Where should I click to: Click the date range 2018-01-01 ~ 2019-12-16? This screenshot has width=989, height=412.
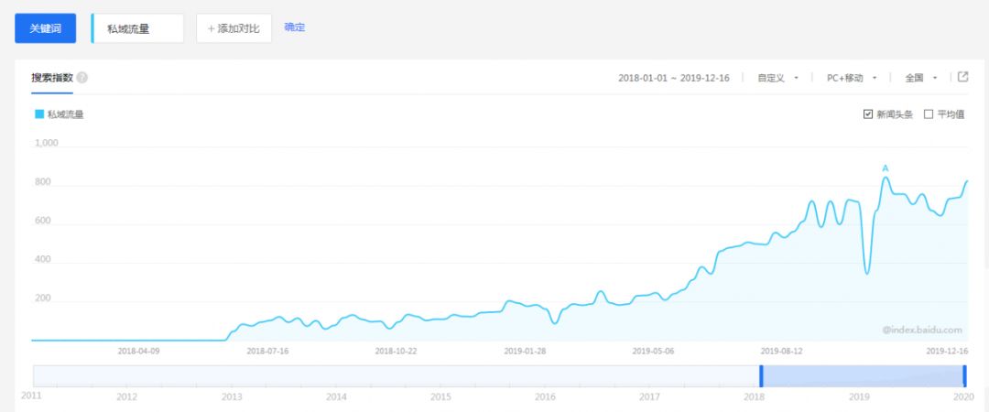click(x=673, y=78)
